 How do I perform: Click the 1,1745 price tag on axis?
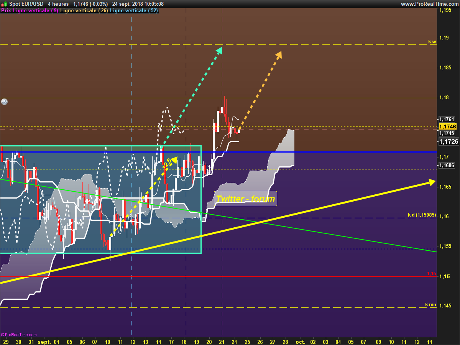(x=447, y=133)
